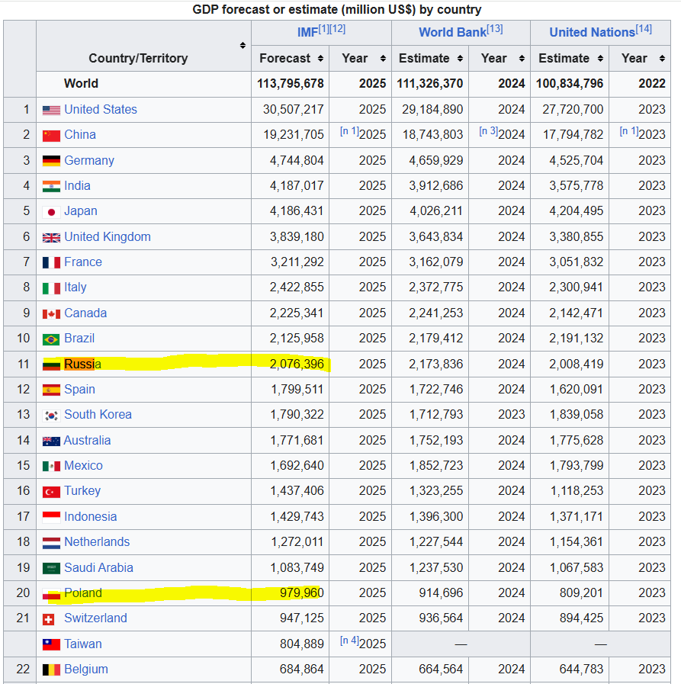
Task: Sort by United Nations Year column
Action: 662,59
